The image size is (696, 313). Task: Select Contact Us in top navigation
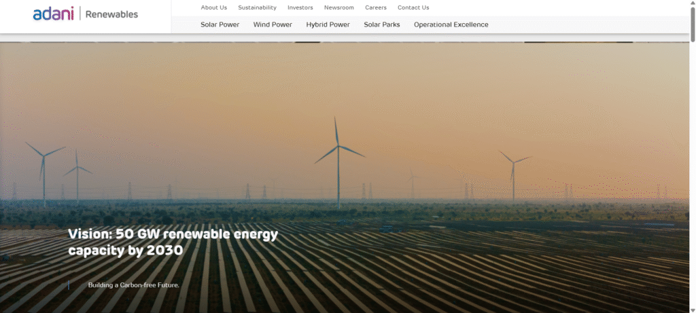coord(413,7)
